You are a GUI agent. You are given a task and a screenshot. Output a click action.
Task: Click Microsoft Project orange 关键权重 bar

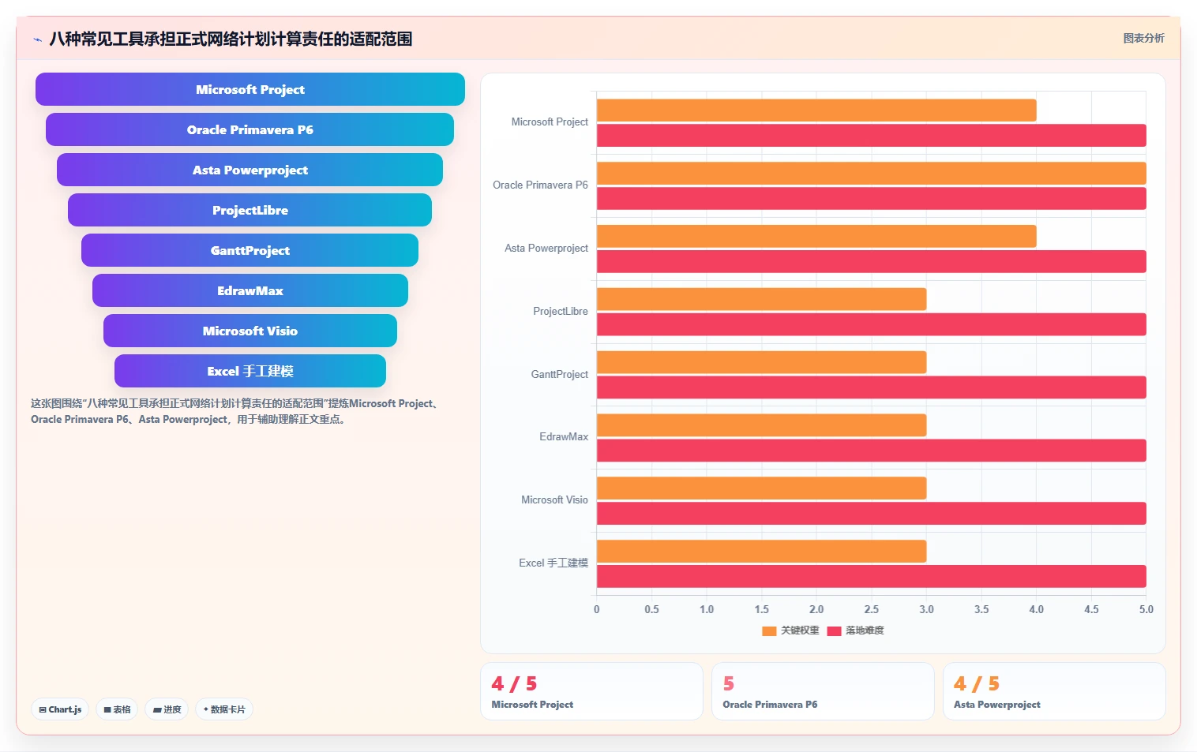[x=816, y=110]
